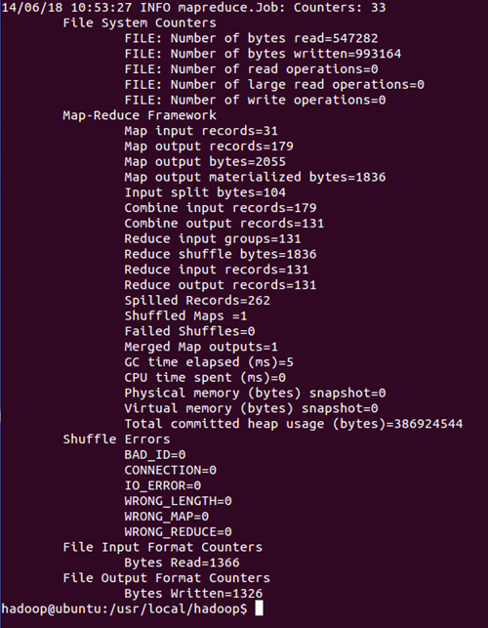The height and width of the screenshot is (628, 488).
Task: Click the 'Bytes Written=1326' line
Action: coord(193,594)
